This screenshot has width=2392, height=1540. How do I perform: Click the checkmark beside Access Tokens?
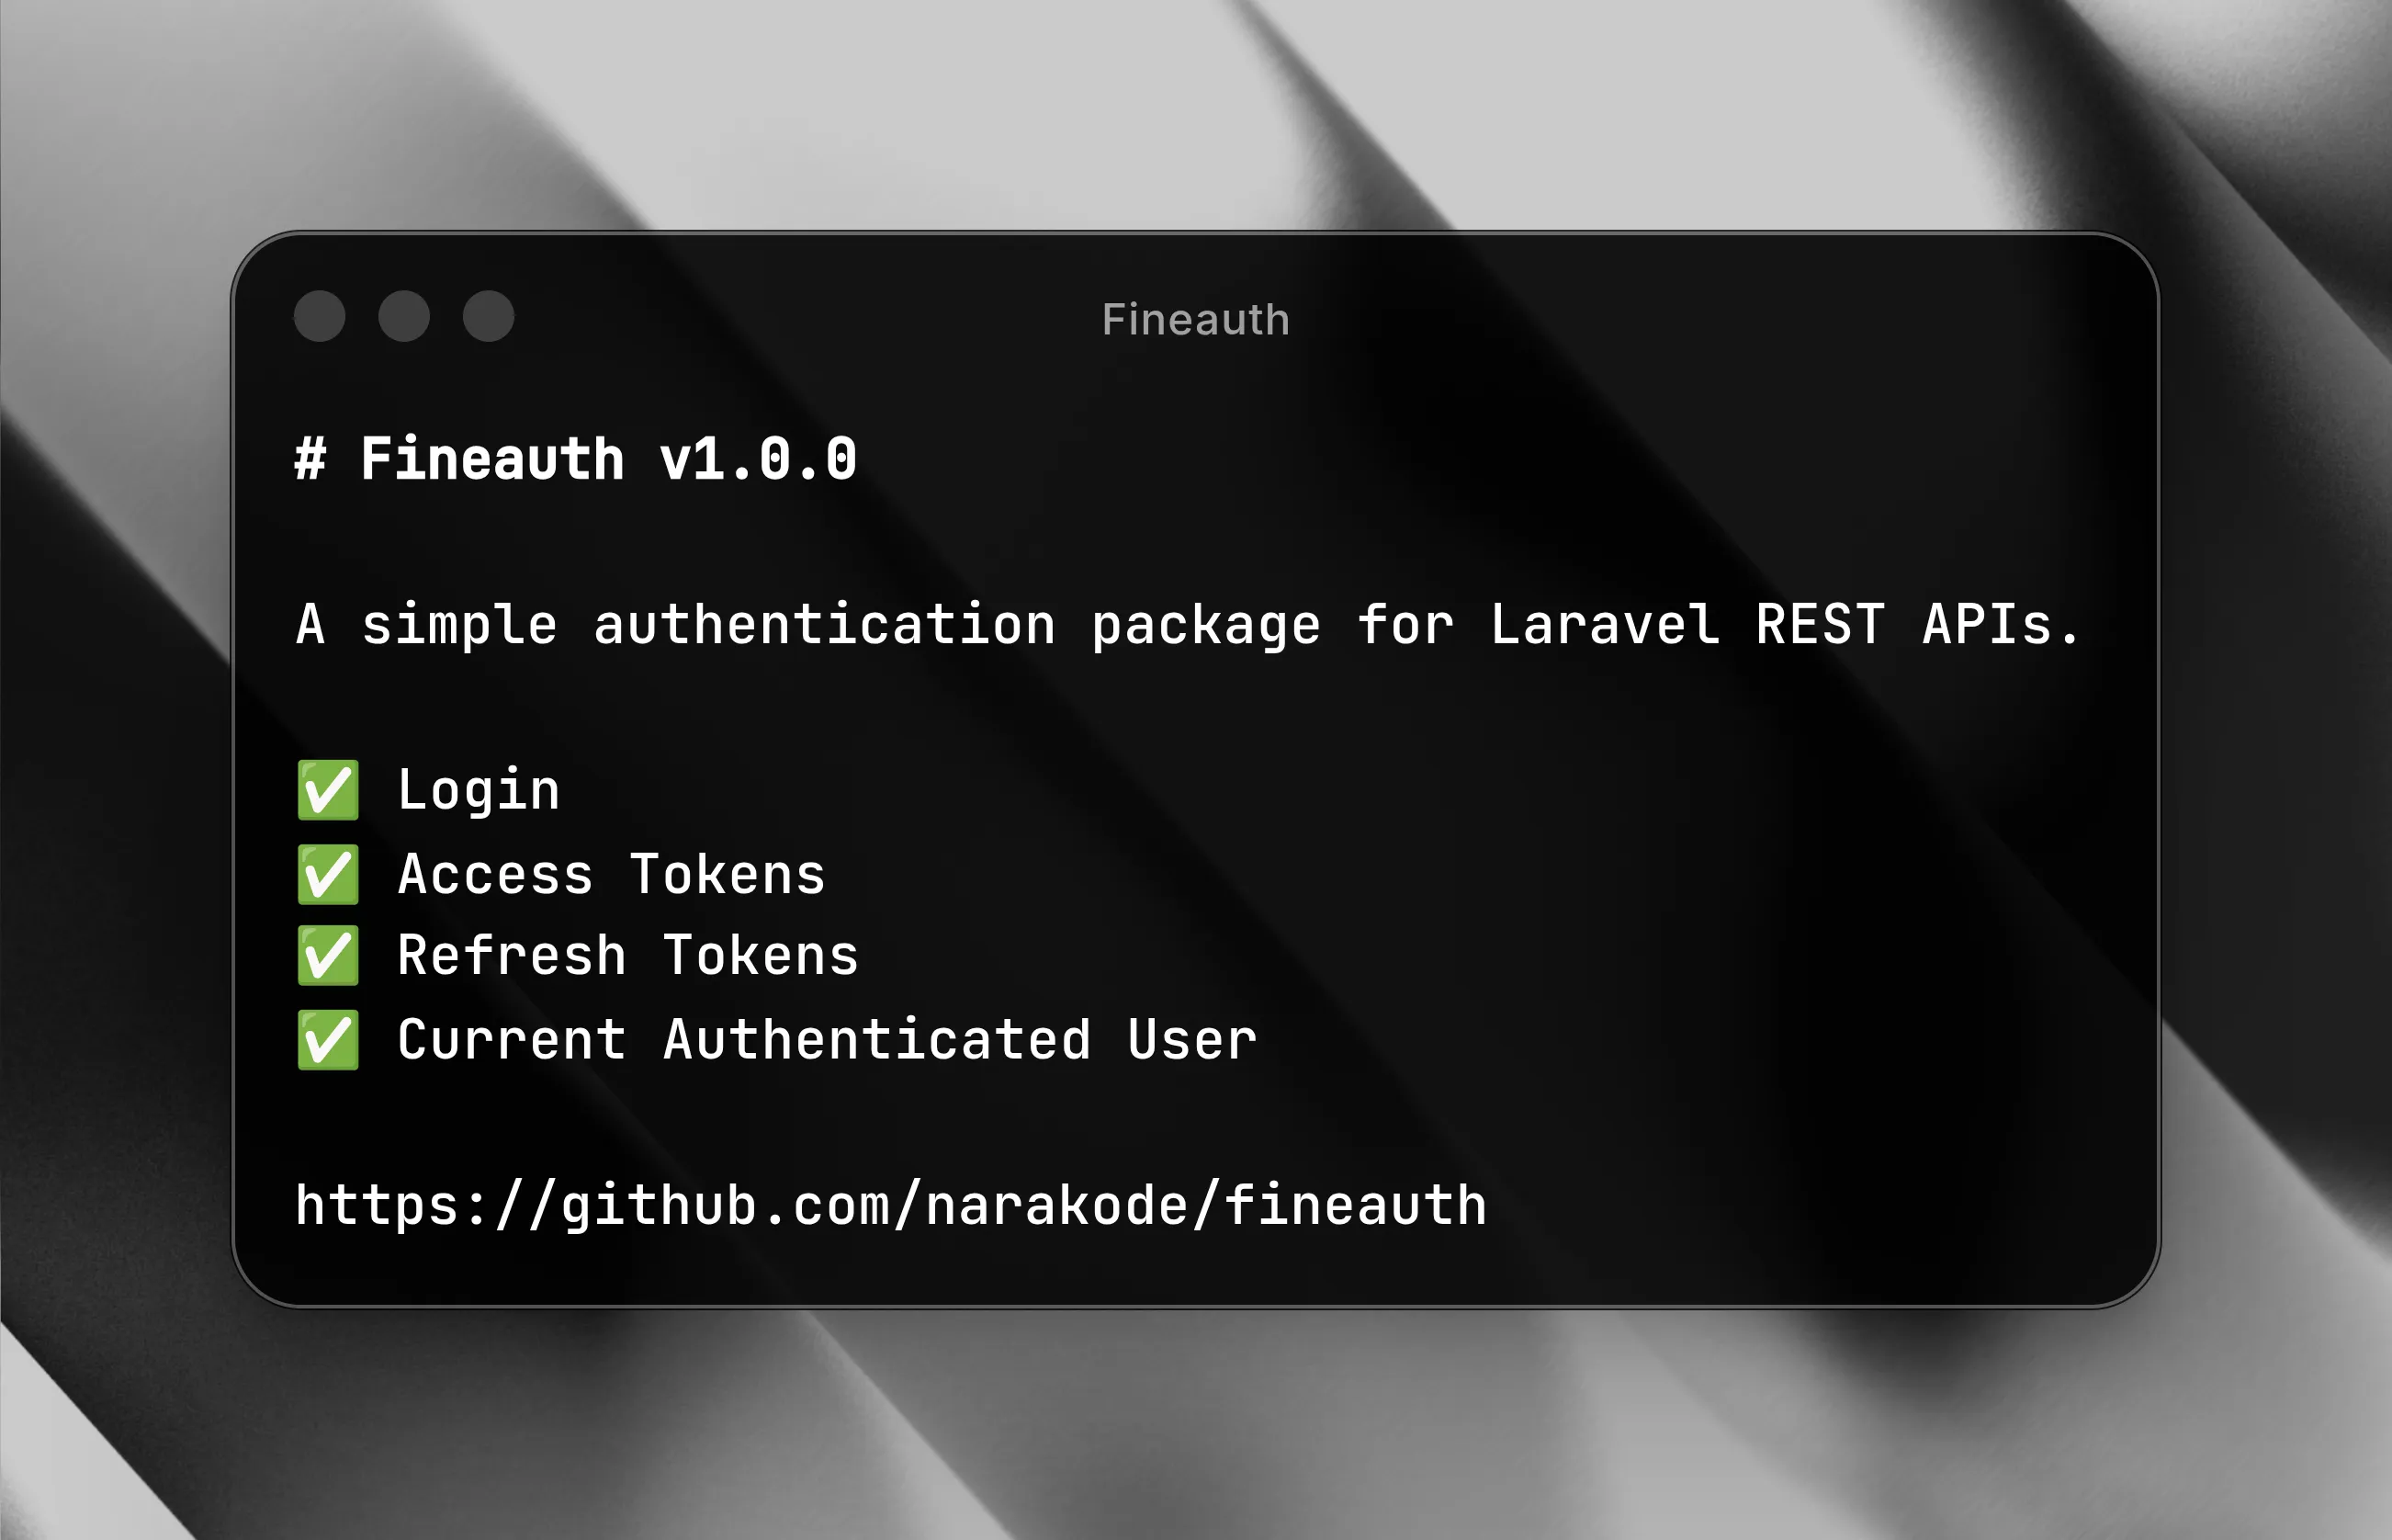click(328, 874)
